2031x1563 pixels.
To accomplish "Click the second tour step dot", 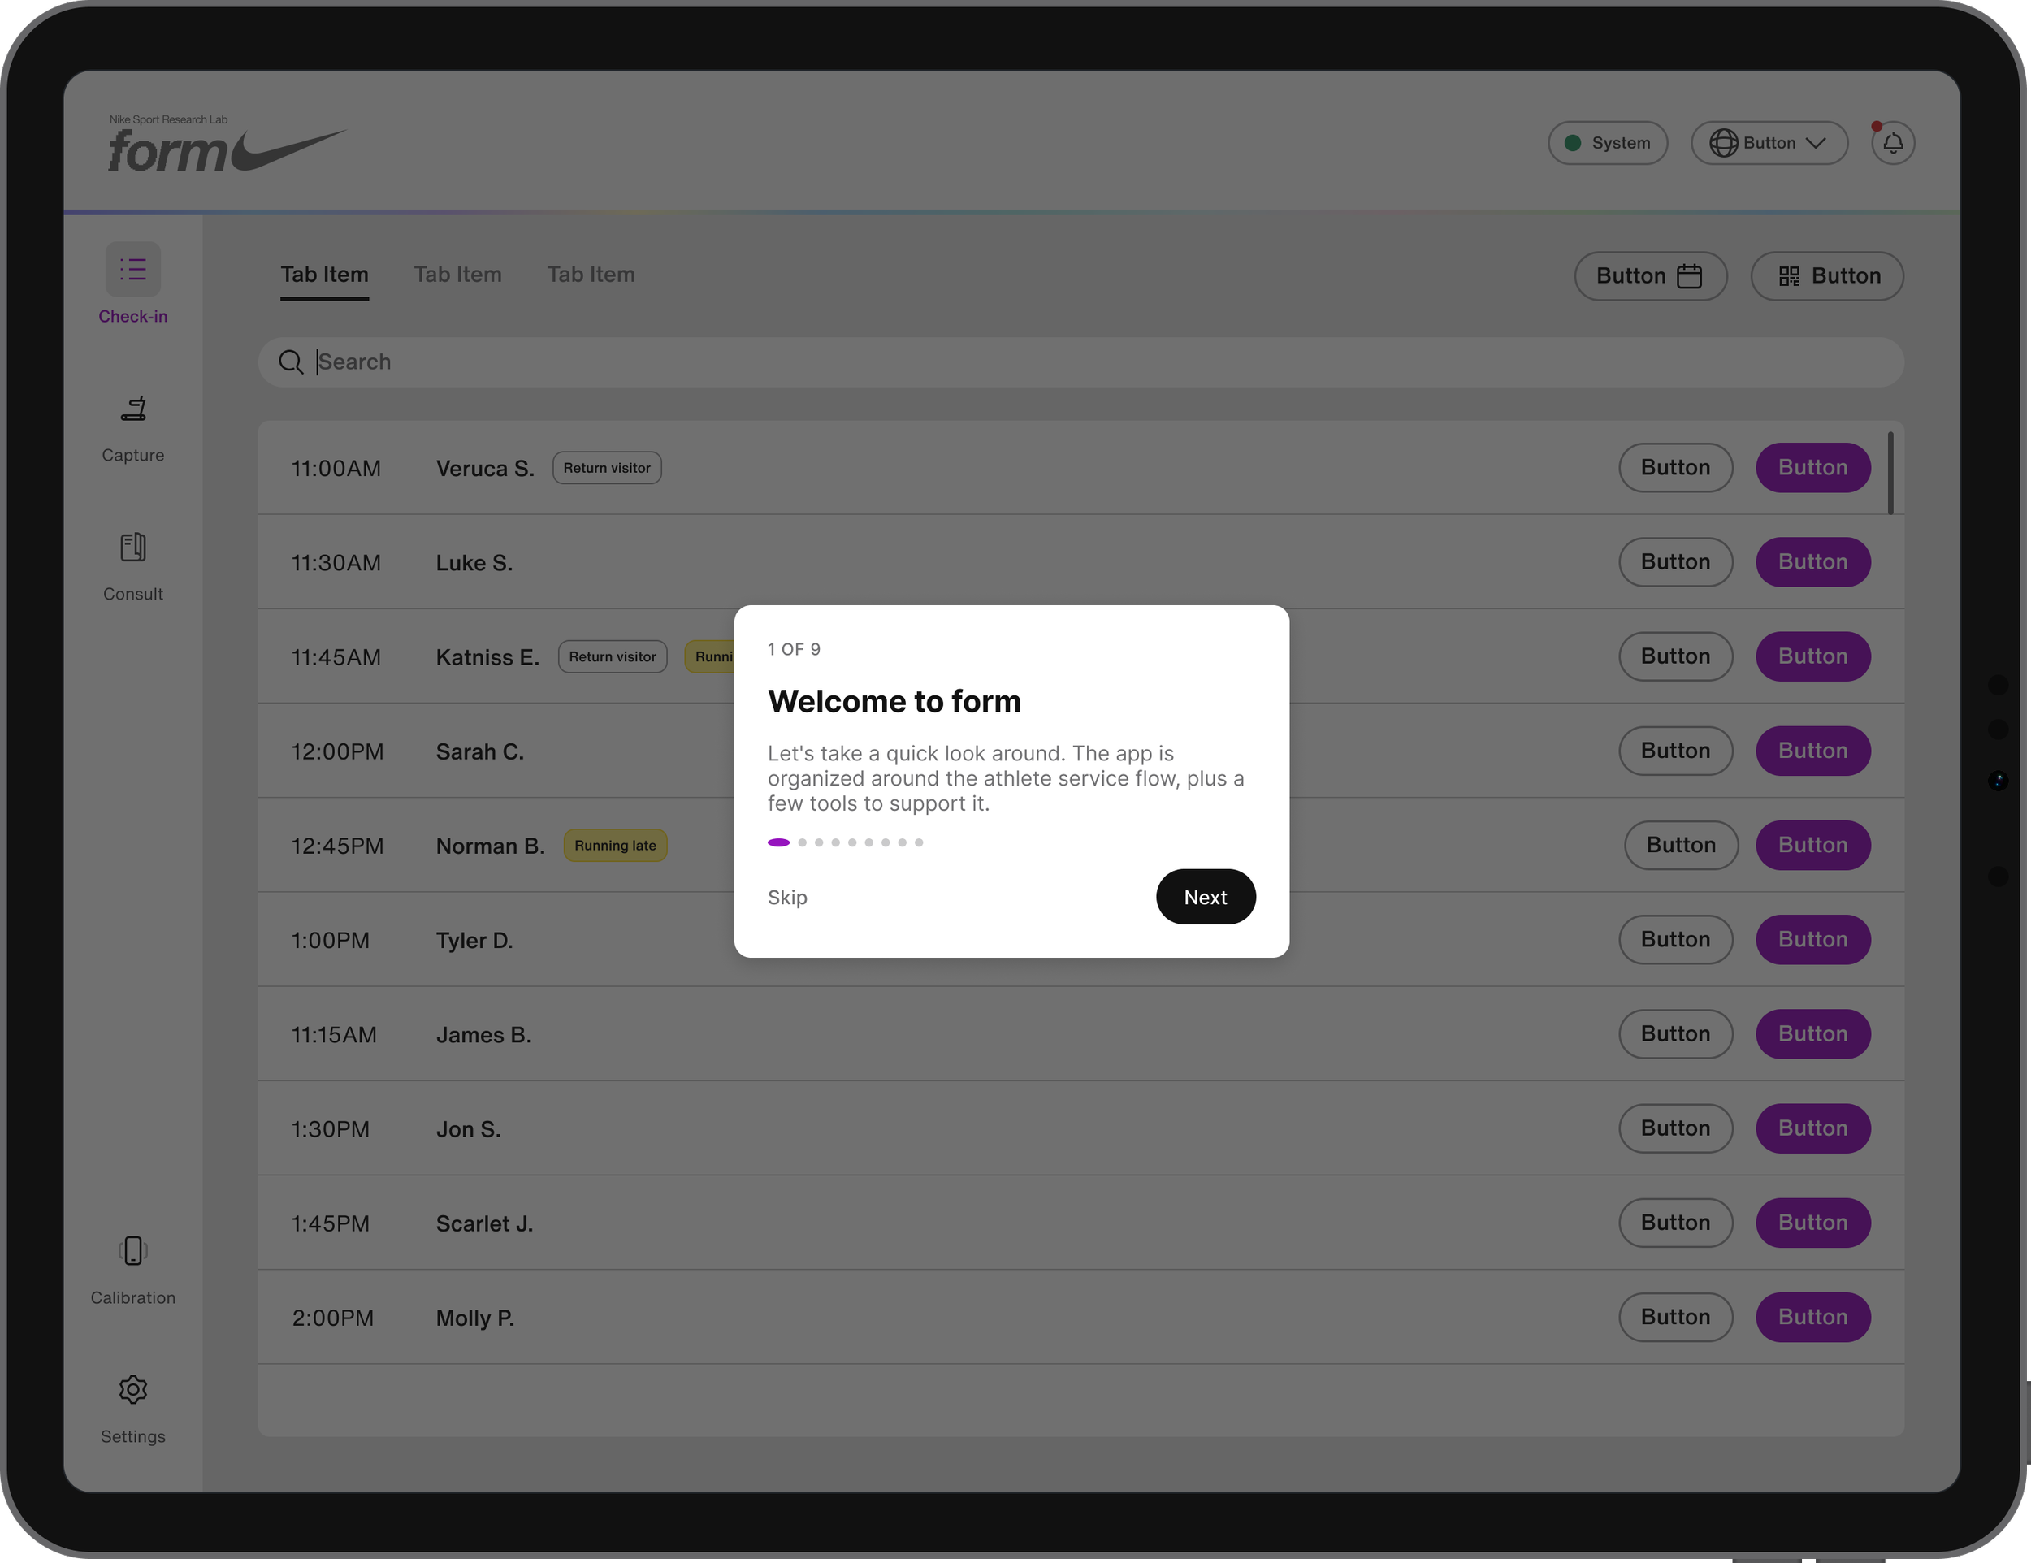I will click(x=803, y=842).
